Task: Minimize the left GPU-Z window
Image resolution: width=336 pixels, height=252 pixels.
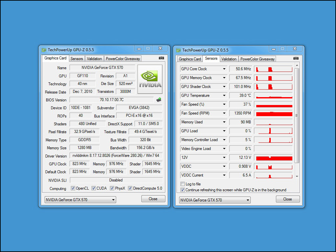Action: [x=139, y=49]
